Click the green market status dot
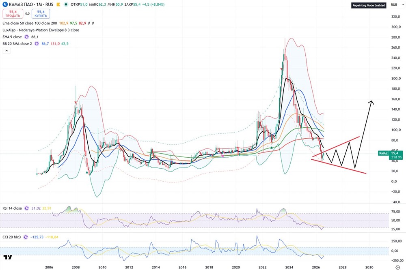The width and height of the screenshot is (406, 270). tap(66, 4)
